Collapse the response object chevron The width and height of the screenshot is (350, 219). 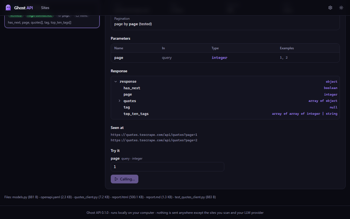click(x=116, y=82)
